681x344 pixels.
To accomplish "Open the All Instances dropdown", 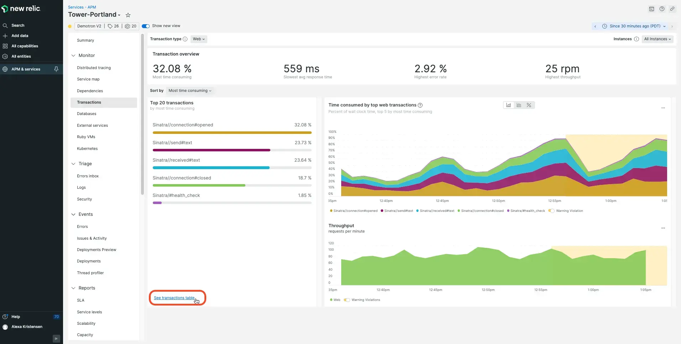I will 657,39.
